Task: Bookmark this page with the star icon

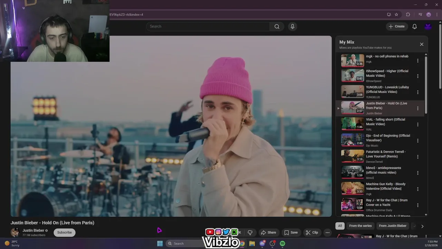Action: pyautogui.click(x=396, y=15)
